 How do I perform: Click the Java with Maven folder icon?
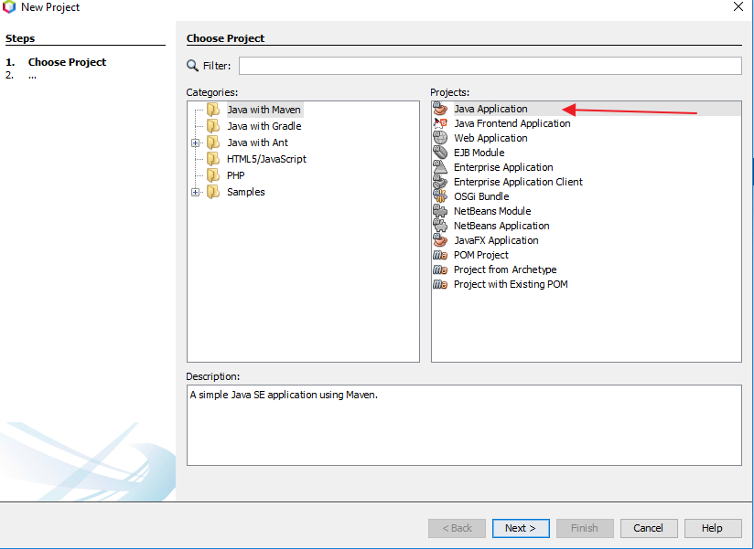[213, 110]
